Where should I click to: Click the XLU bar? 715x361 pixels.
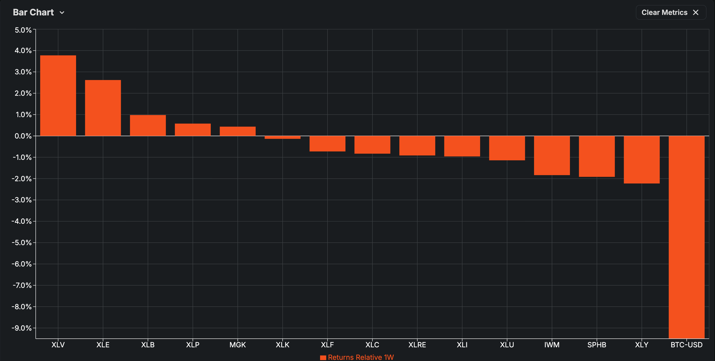click(507, 148)
